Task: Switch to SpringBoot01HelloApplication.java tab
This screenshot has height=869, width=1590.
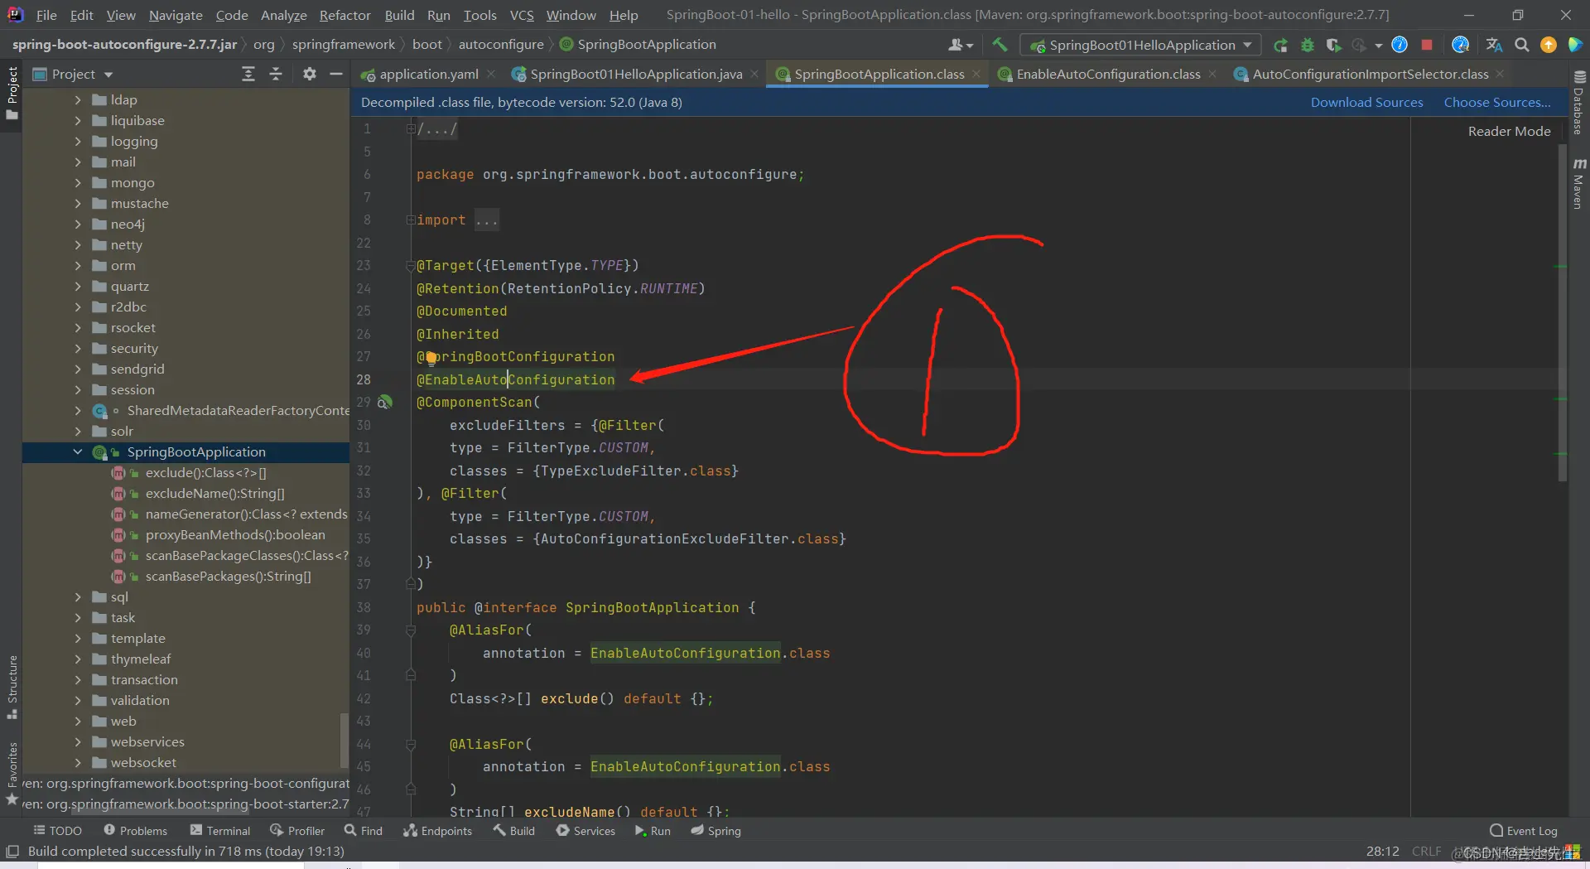Action: (x=635, y=74)
